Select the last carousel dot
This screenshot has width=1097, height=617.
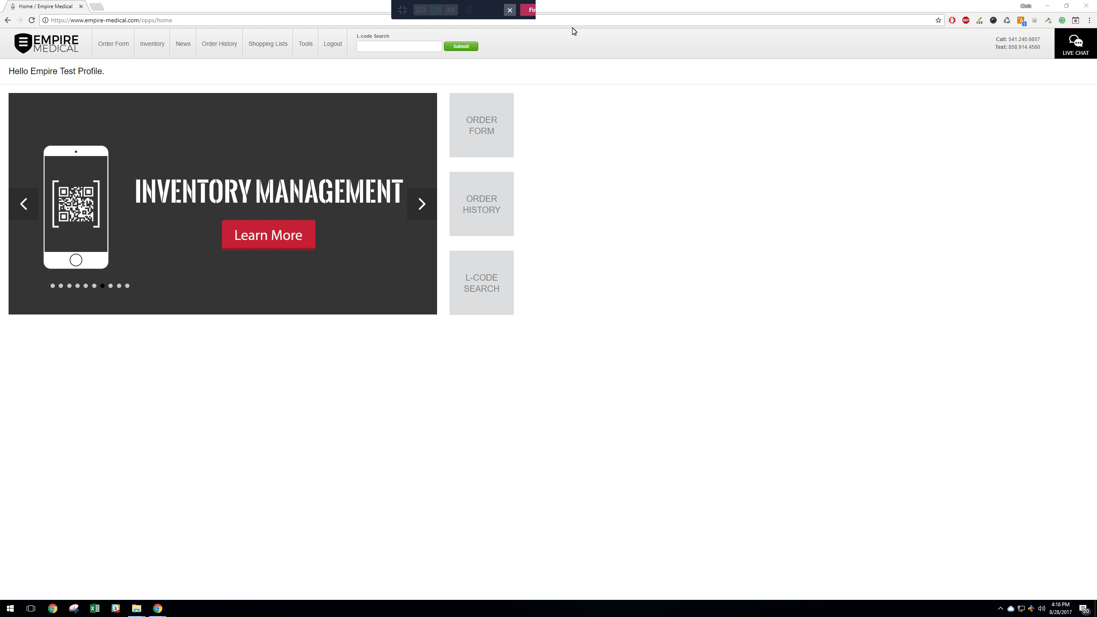click(x=127, y=286)
